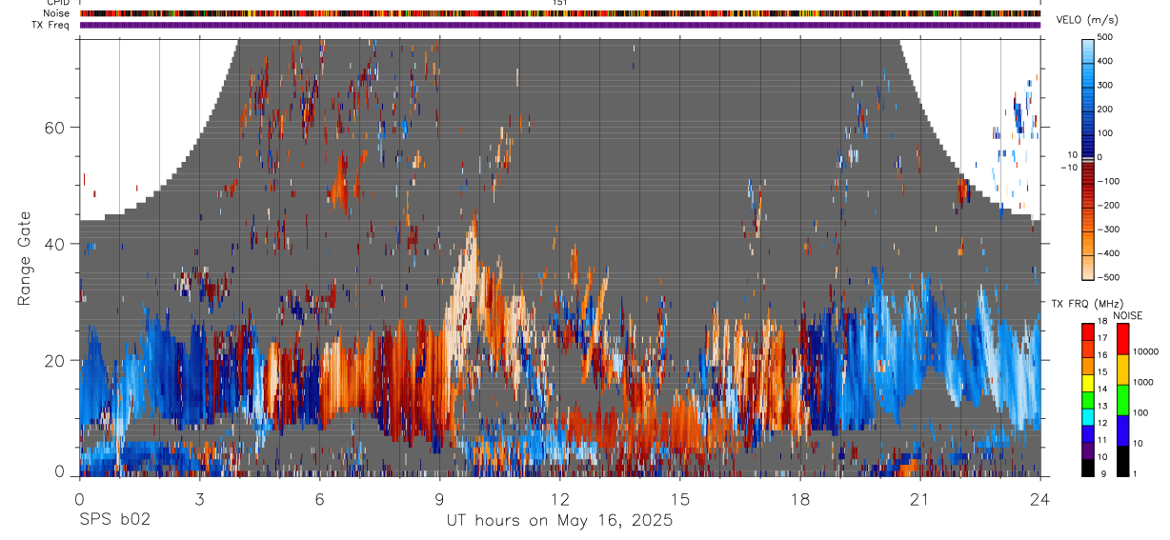Viewport: 1170px width, 540px height.
Task: Click the CPID value '151' above the plot
Action: [x=560, y=4]
